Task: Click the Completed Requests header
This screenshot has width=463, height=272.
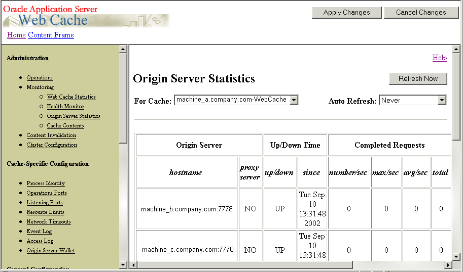Action: click(389, 145)
